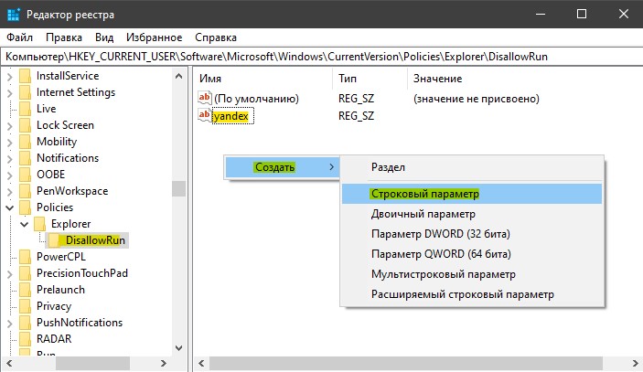This screenshot has height=372, width=643.
Task: Choose Строковый параметр
Action: tap(472, 194)
